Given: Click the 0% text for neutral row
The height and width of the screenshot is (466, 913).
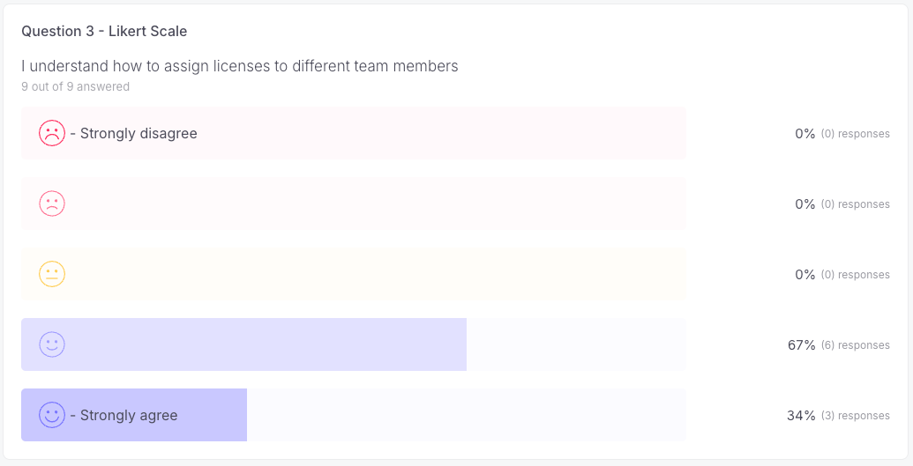Looking at the screenshot, I should coord(804,275).
